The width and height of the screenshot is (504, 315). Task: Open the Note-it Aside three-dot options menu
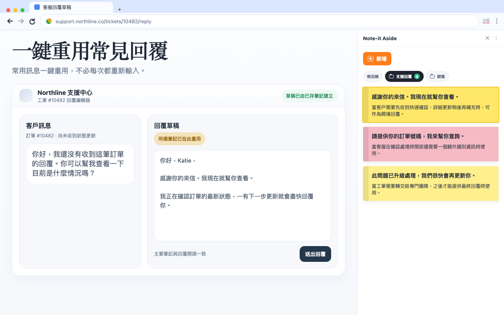click(496, 38)
